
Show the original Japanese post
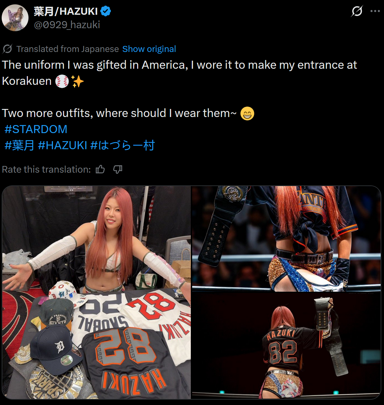coord(149,49)
